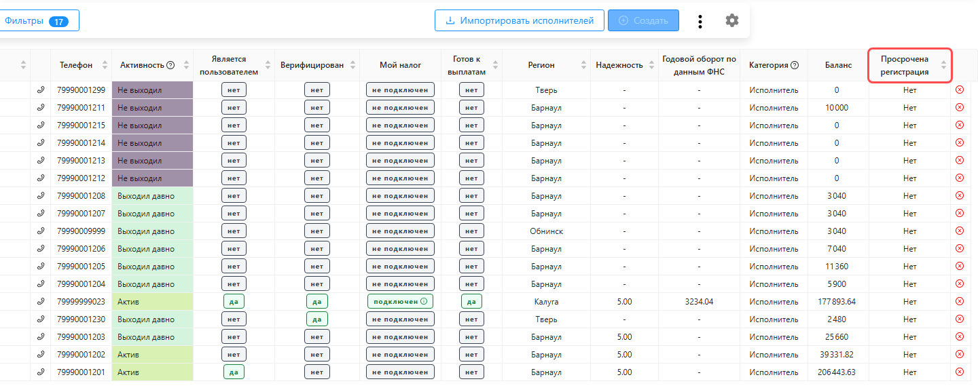Click Актив status cell for 79990001202
Screen dimensions: 978x390
[153, 354]
